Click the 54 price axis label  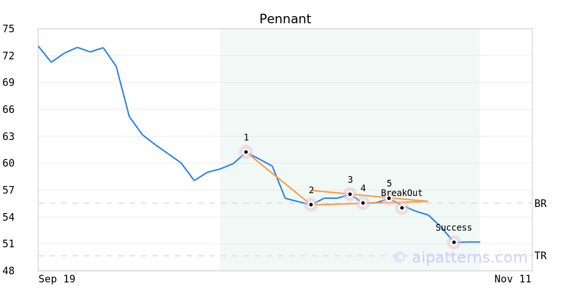9,217
